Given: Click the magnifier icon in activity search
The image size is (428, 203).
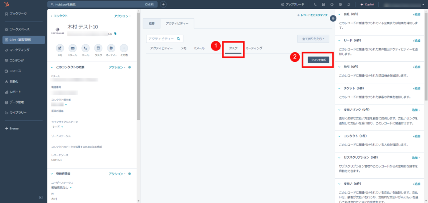Looking at the screenshot, I should pyautogui.click(x=178, y=39).
